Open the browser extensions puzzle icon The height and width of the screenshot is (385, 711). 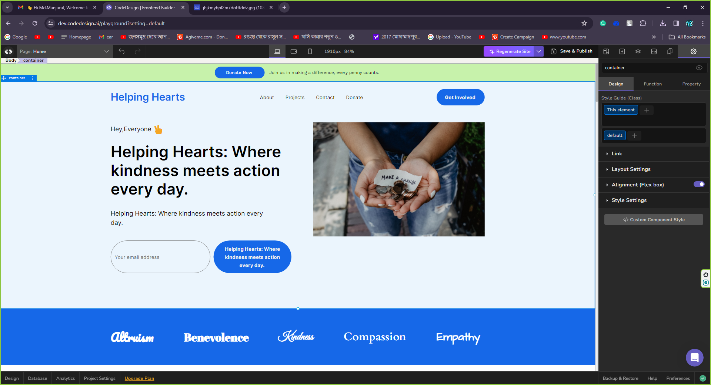643,23
